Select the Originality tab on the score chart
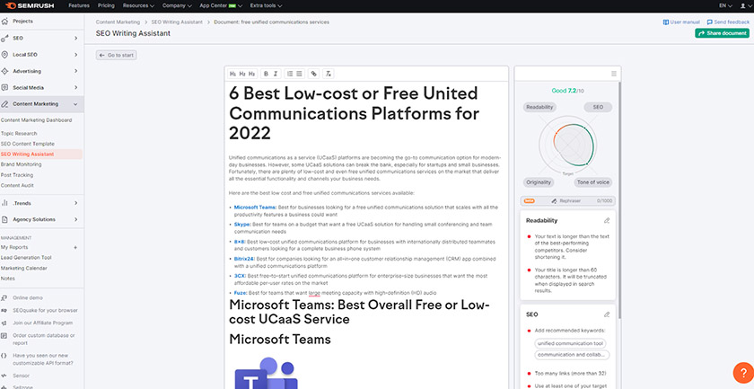 (539, 182)
